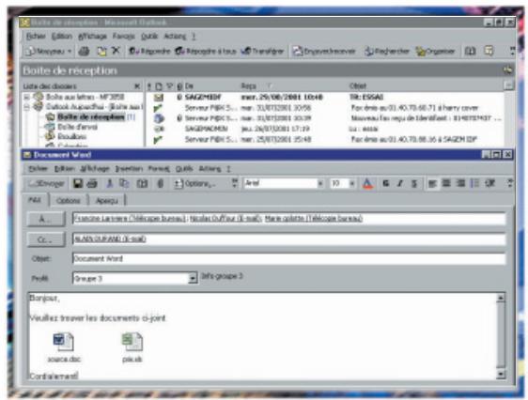Select message 'Fax émis' to harry cover
Image resolution: width=528 pixels, height=400 pixels.
tap(325, 108)
